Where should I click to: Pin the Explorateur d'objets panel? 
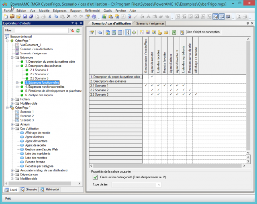point(76,23)
